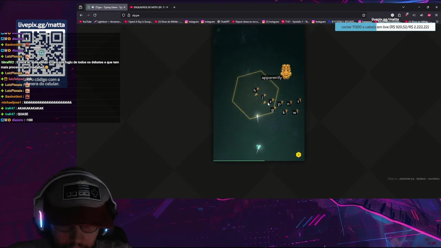441x248 pixels.
Task: Target the enemy letter n
Action: click(x=288, y=104)
